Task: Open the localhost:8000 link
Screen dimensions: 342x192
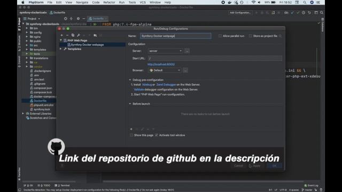Action: 161,65
